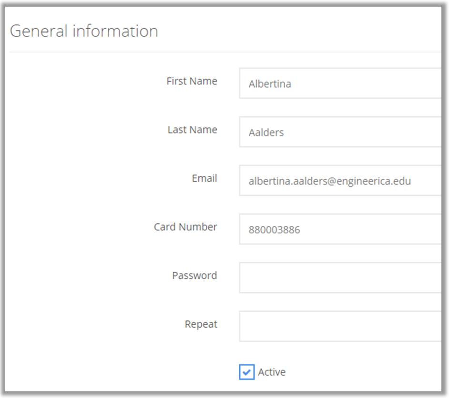The height and width of the screenshot is (398, 449).
Task: Click the 880003886 card number value
Action: [274, 230]
